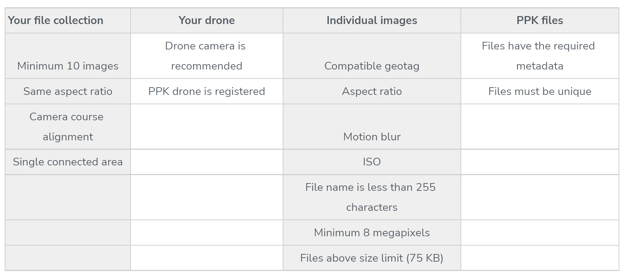Screen dimensions: 627x278
Task: Click the 'PPK files' column header
Action: coord(540,20)
